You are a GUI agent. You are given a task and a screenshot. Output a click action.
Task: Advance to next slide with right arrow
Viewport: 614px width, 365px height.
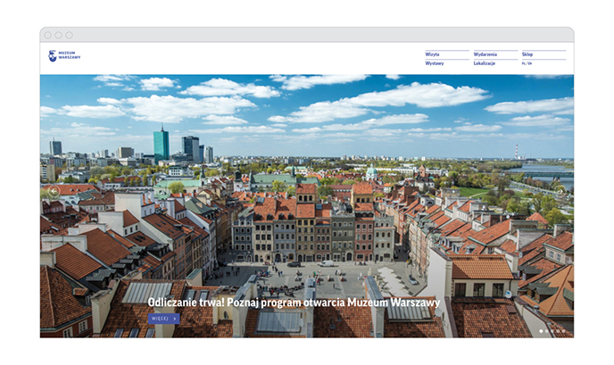coord(560,190)
